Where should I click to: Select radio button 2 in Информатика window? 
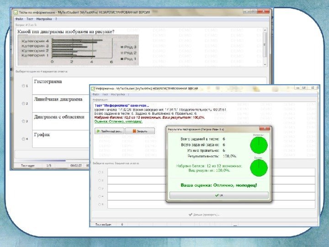click(100, 180)
